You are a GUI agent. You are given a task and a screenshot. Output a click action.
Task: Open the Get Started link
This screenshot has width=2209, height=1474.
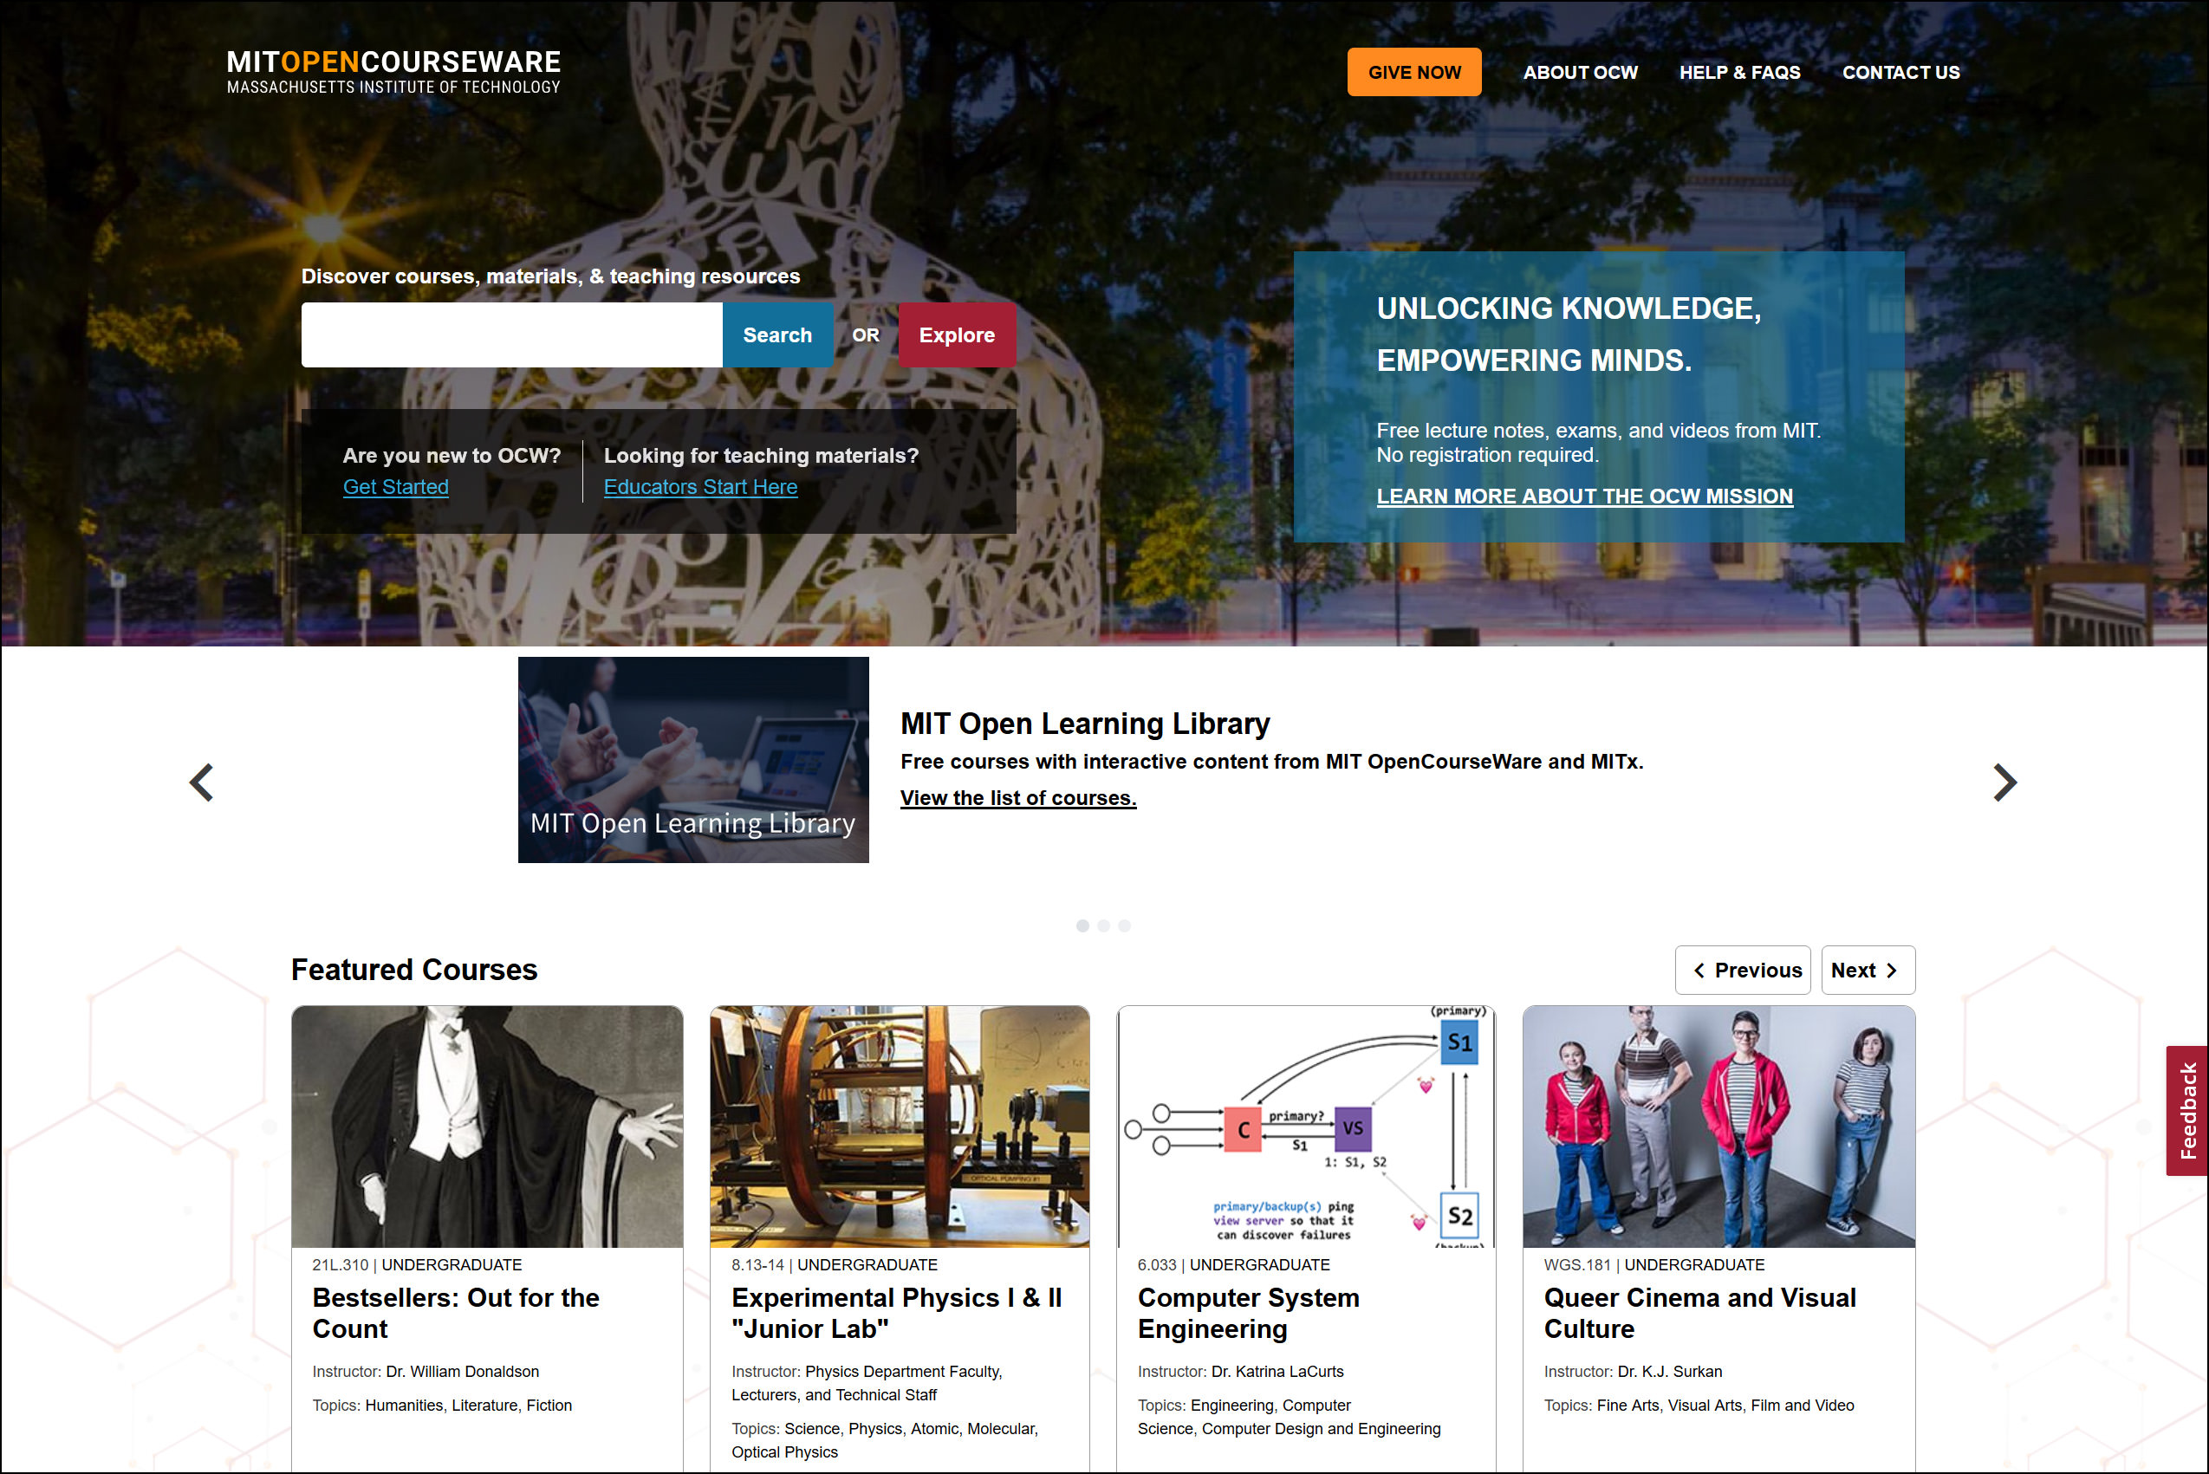(395, 487)
